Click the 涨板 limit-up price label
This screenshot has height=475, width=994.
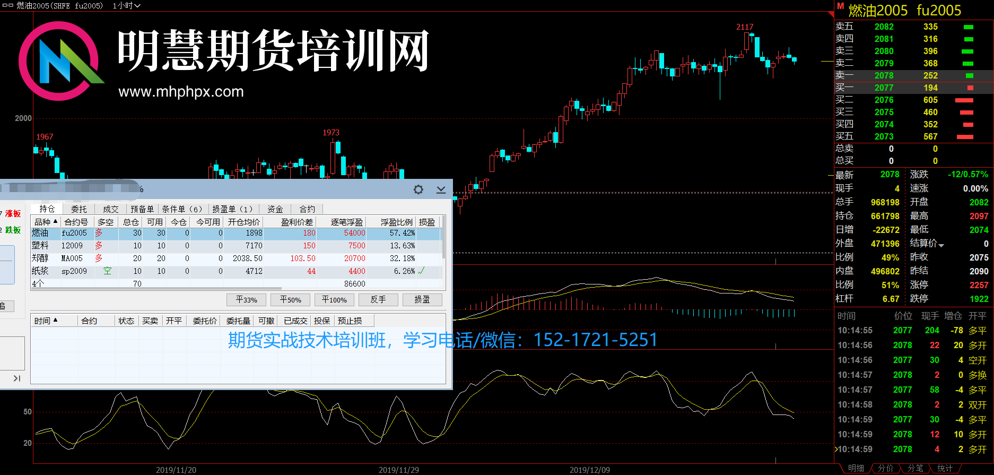click(13, 213)
